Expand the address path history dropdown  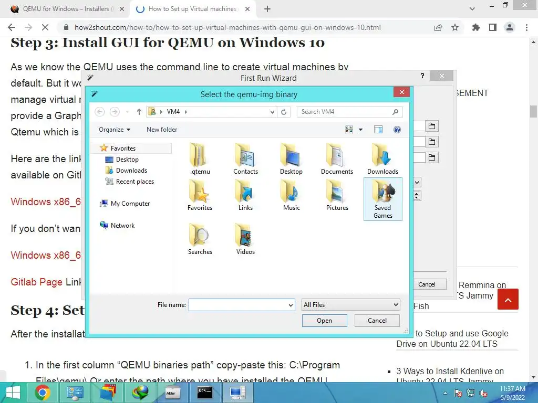272,112
